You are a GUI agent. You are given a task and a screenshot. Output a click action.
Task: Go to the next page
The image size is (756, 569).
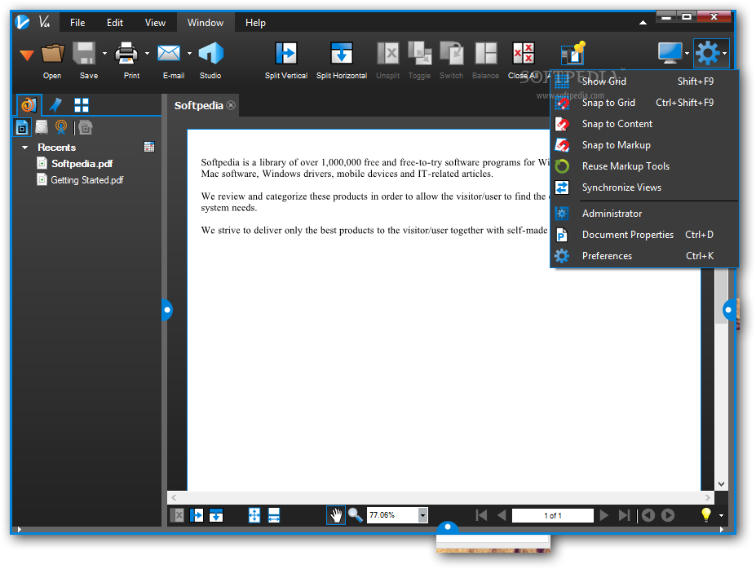pos(603,515)
